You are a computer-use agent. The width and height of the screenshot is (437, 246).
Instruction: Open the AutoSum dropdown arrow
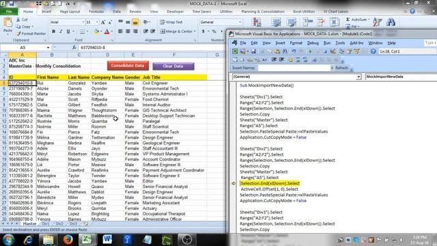pos(369,20)
